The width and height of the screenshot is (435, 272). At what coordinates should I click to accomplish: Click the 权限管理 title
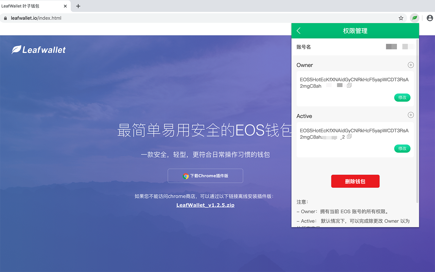355,31
